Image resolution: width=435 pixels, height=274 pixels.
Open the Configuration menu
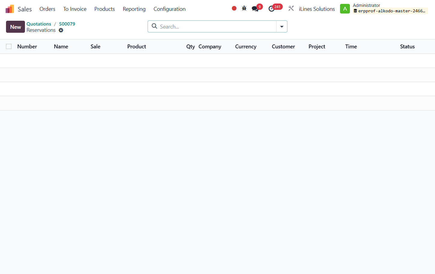[x=170, y=9]
